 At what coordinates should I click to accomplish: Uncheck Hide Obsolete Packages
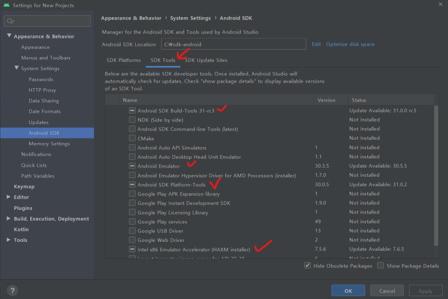pos(307,266)
